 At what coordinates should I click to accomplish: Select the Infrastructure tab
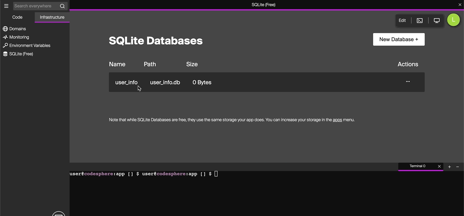(x=52, y=17)
